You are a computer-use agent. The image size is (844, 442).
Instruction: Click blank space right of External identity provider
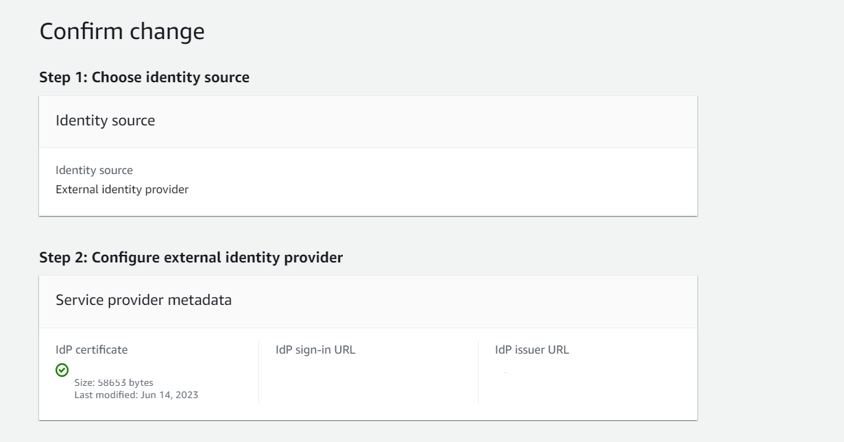tap(411, 190)
